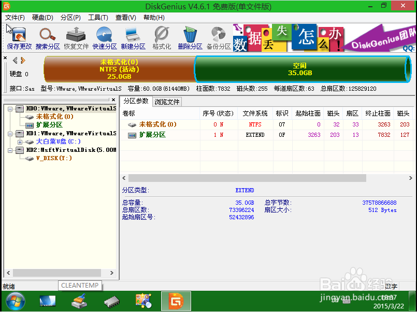The image size is (417, 312).
Task: Click the 文件系统 column header
Action: coord(255,114)
